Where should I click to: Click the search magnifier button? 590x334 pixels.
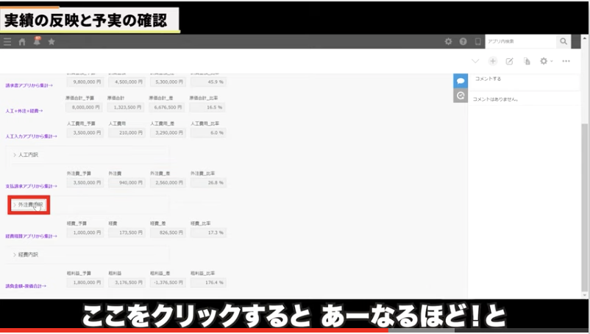[x=564, y=42]
